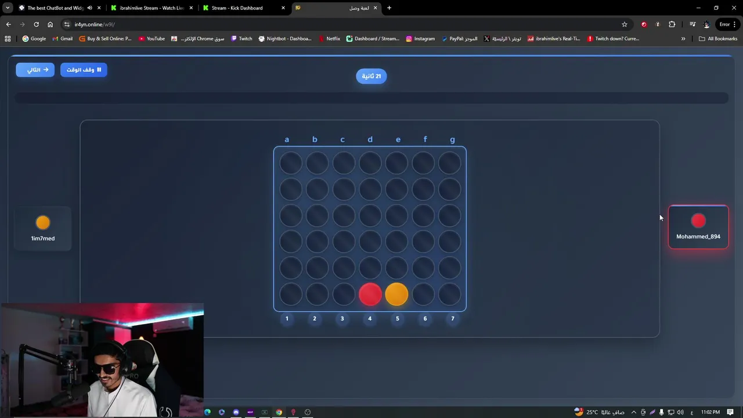743x418 pixels.
Task: Select column 2 number button
Action: 315,318
